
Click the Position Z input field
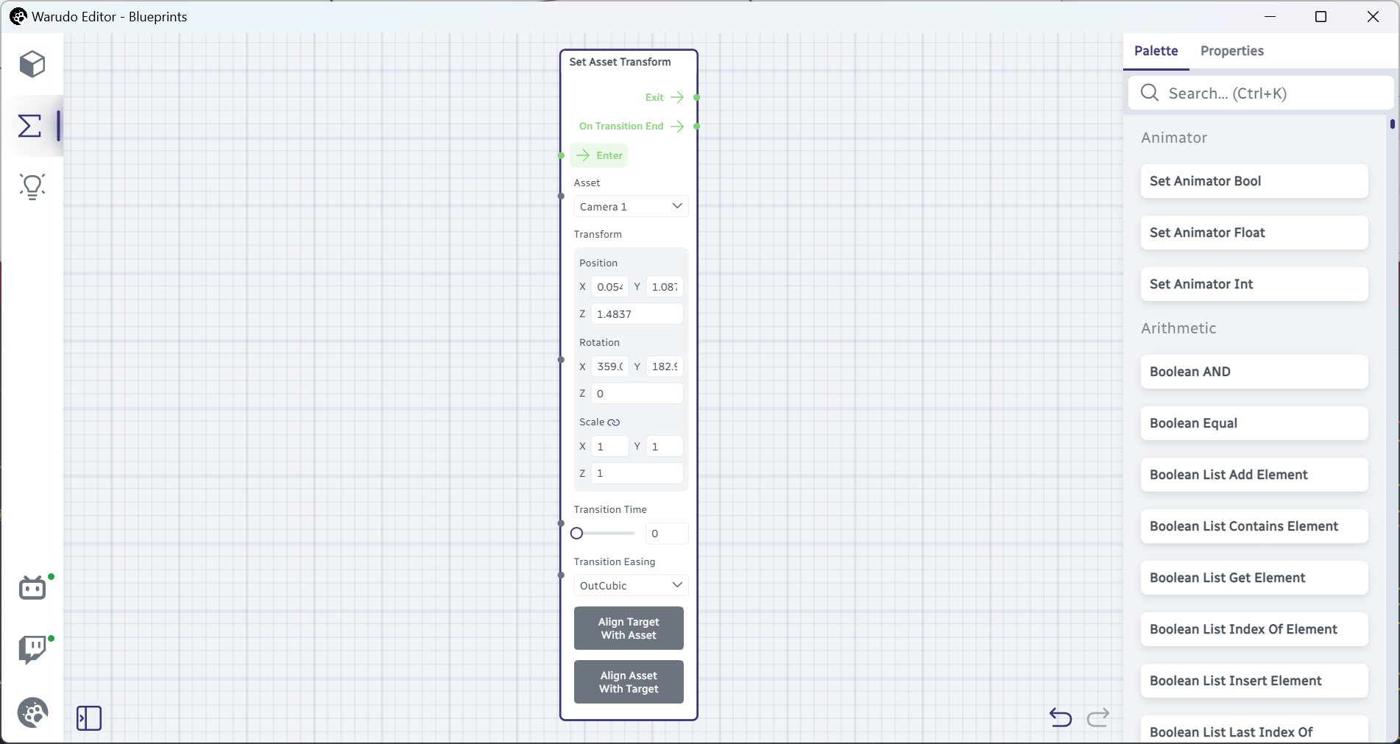[637, 313]
